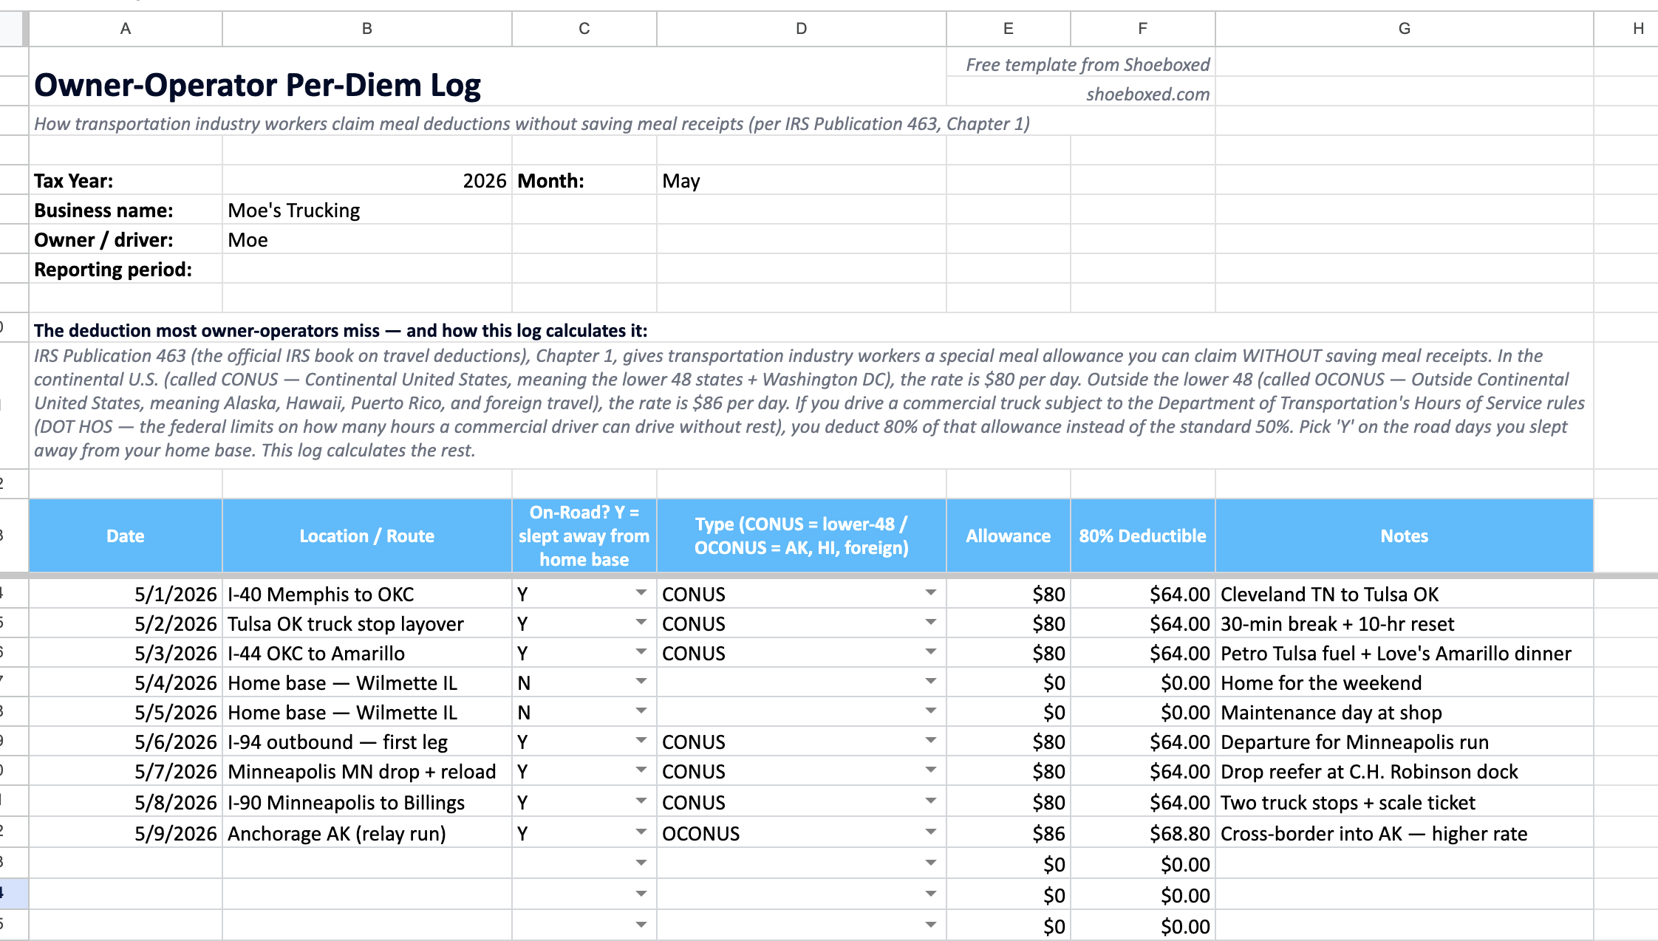The height and width of the screenshot is (941, 1658).
Task: Select note Maintenance day at shop
Action: pos(1404,712)
